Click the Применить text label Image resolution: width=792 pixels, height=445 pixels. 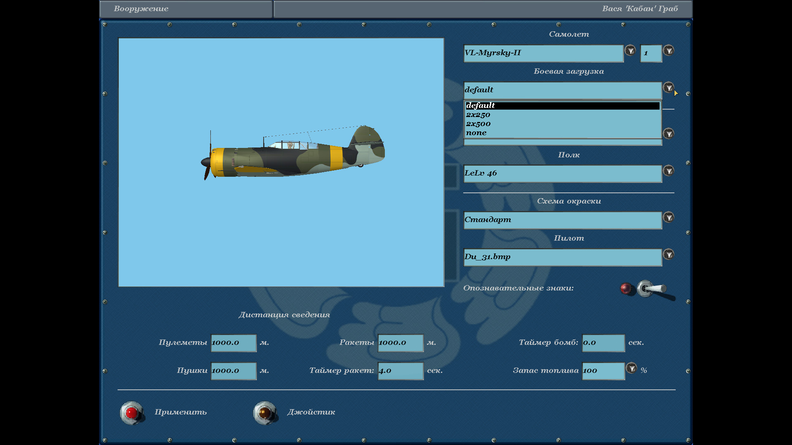pos(181,412)
